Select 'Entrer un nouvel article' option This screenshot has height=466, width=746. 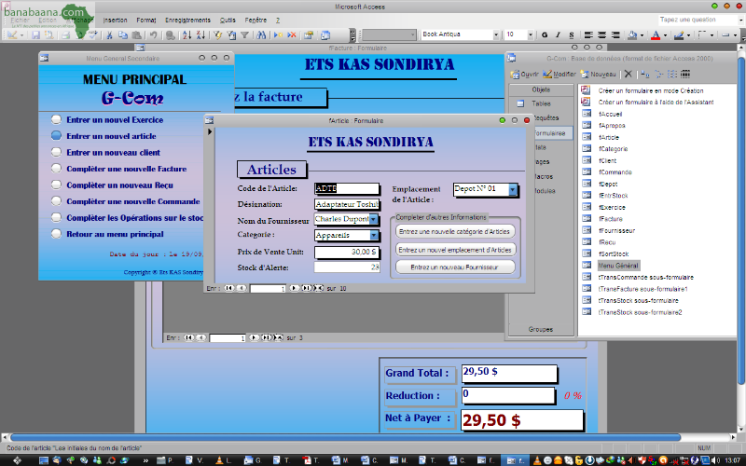111,136
